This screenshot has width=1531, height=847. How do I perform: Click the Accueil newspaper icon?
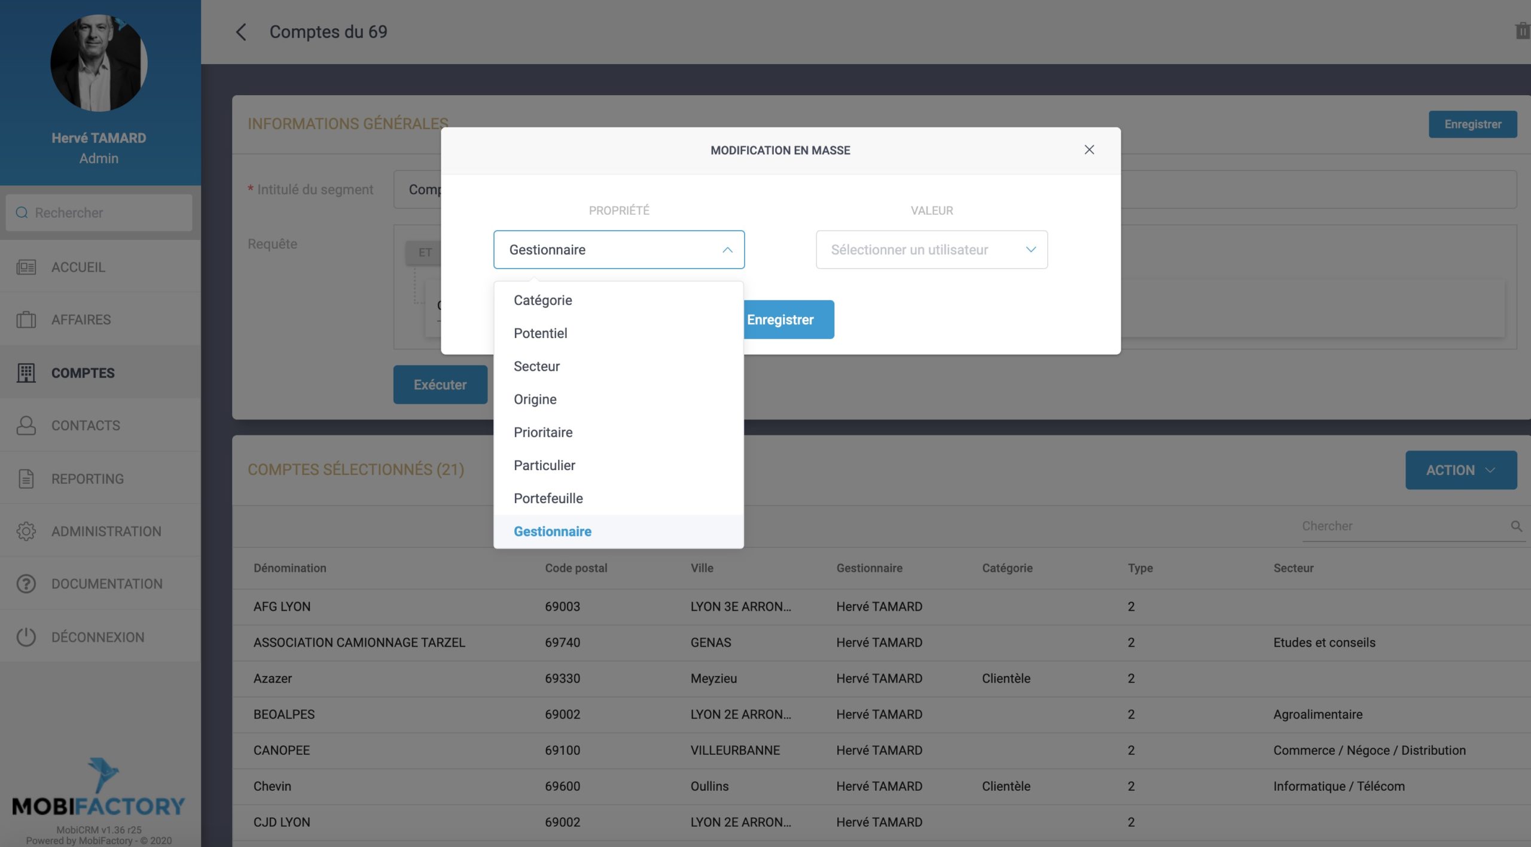coord(26,267)
